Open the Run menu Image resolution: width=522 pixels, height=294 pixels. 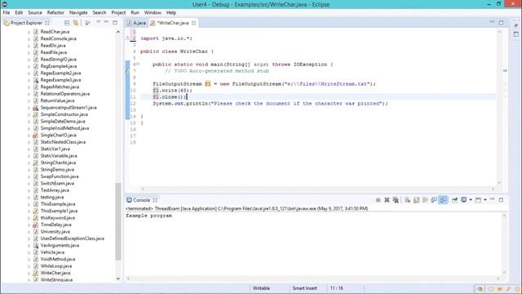click(x=135, y=12)
